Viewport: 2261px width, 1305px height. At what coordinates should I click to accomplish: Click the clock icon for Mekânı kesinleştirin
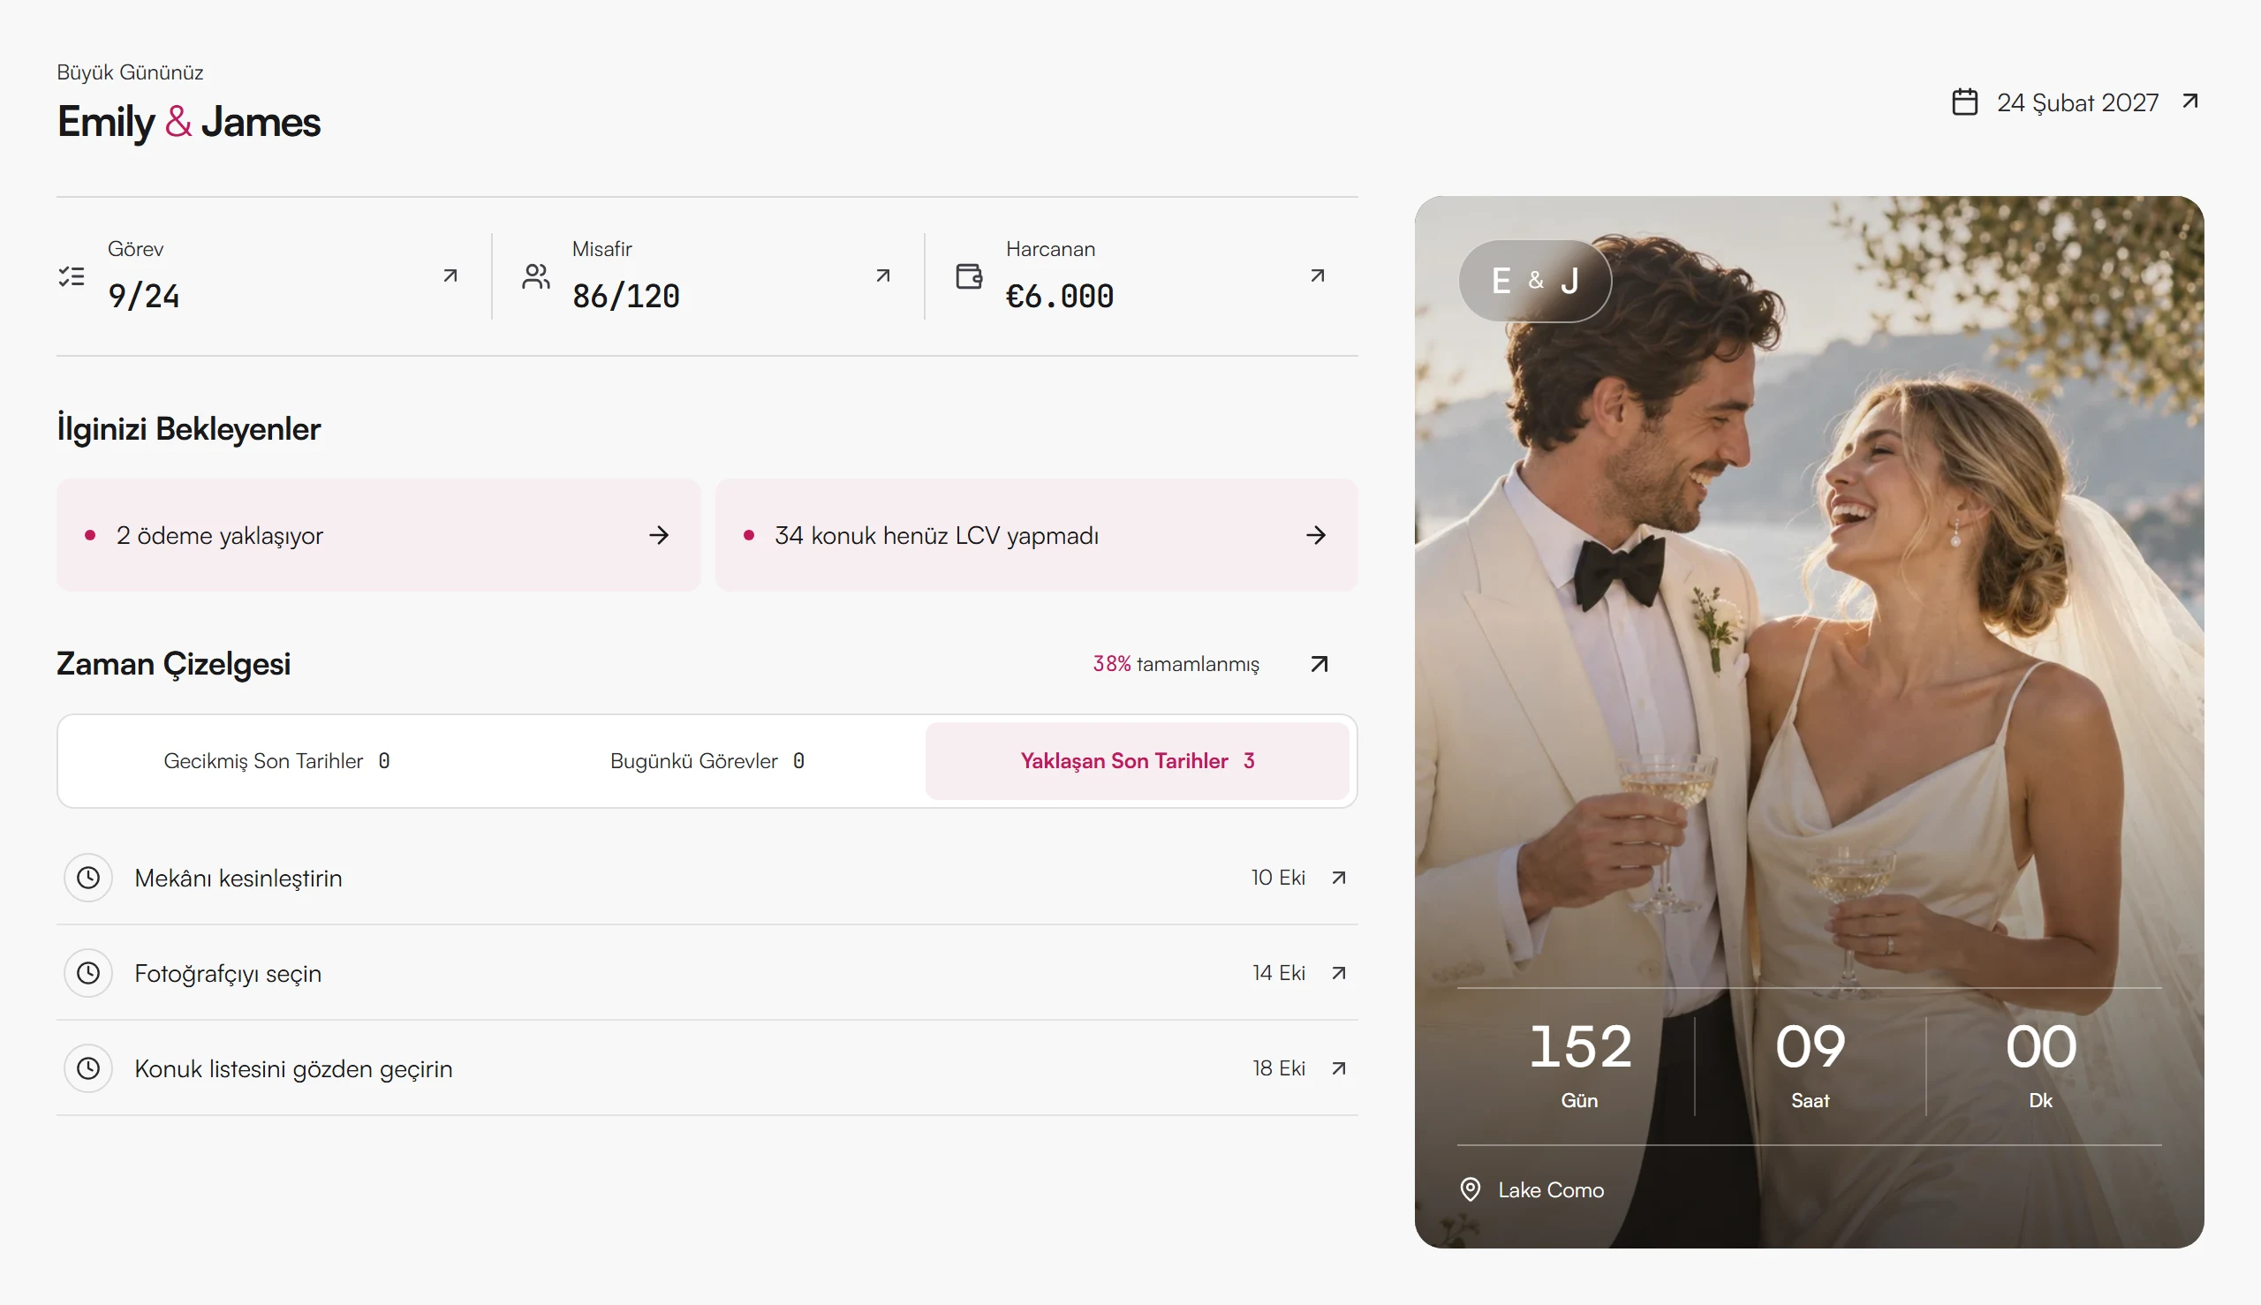[87, 878]
